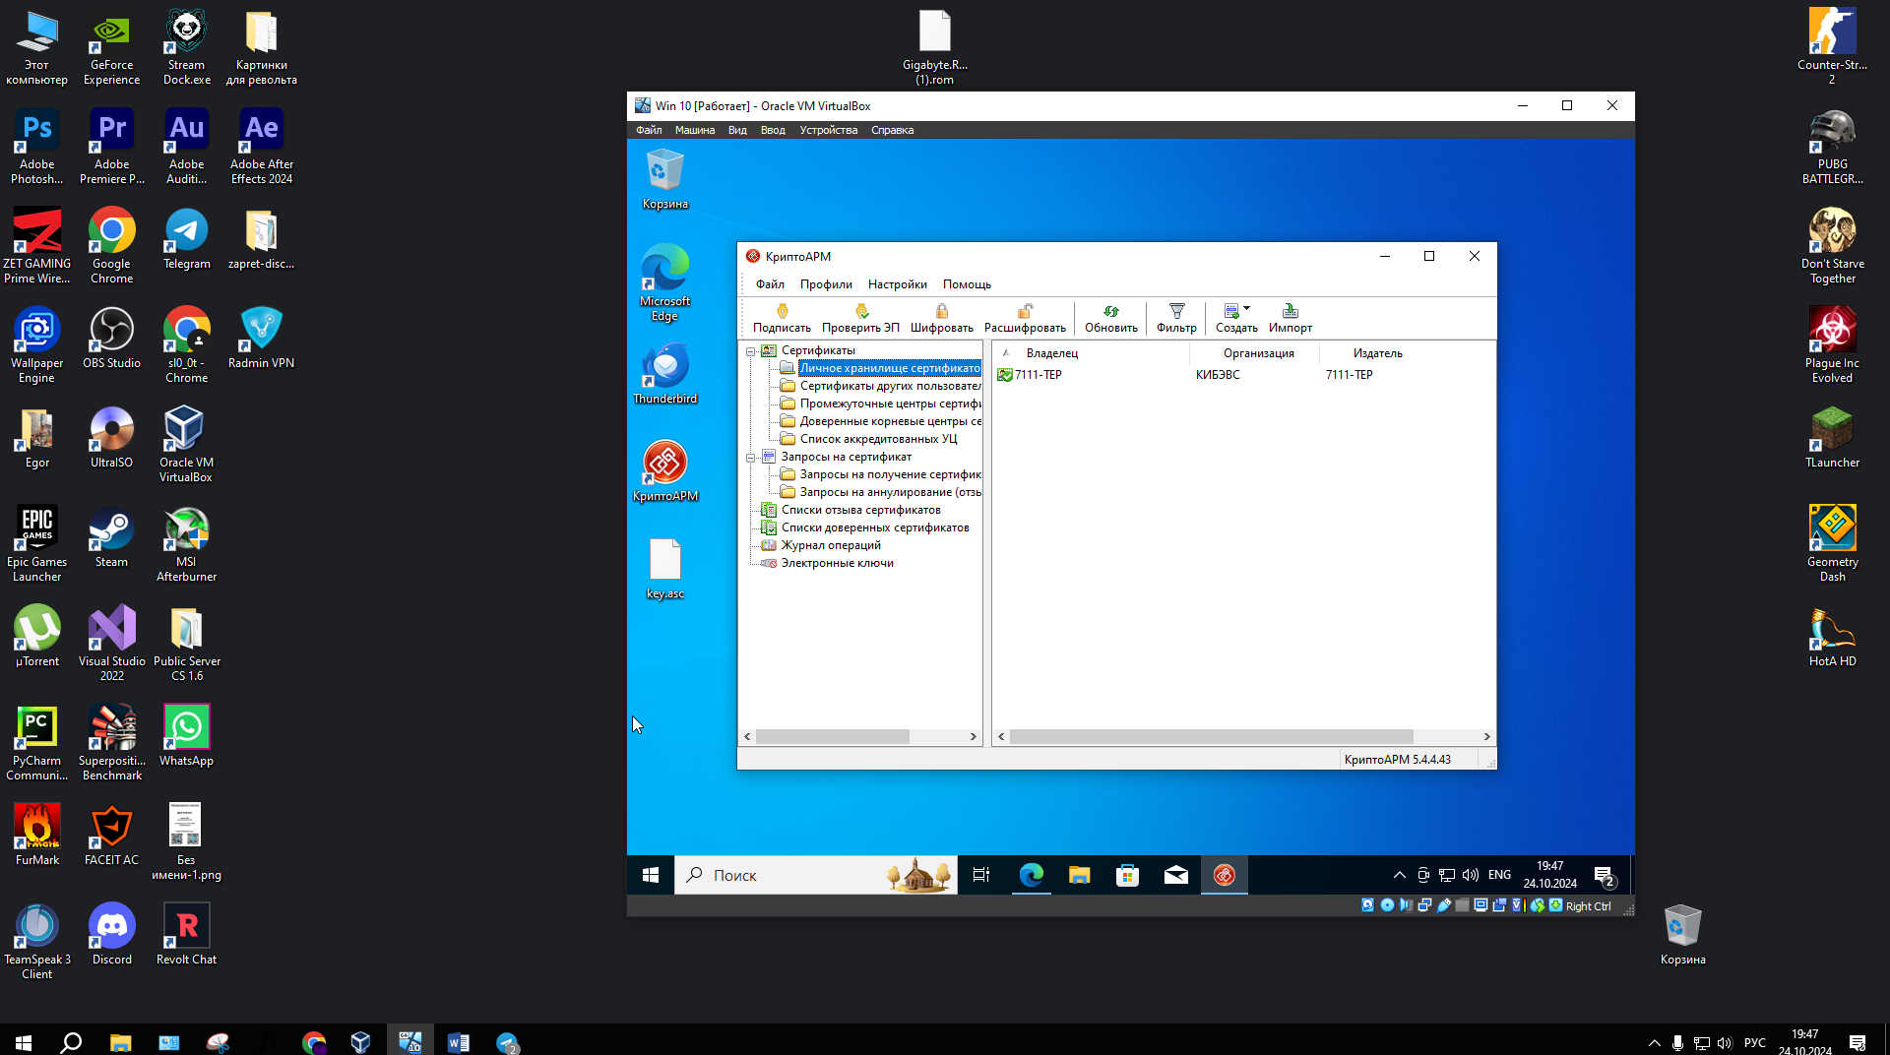Click the КИБЭВС organization cell

1218,375
